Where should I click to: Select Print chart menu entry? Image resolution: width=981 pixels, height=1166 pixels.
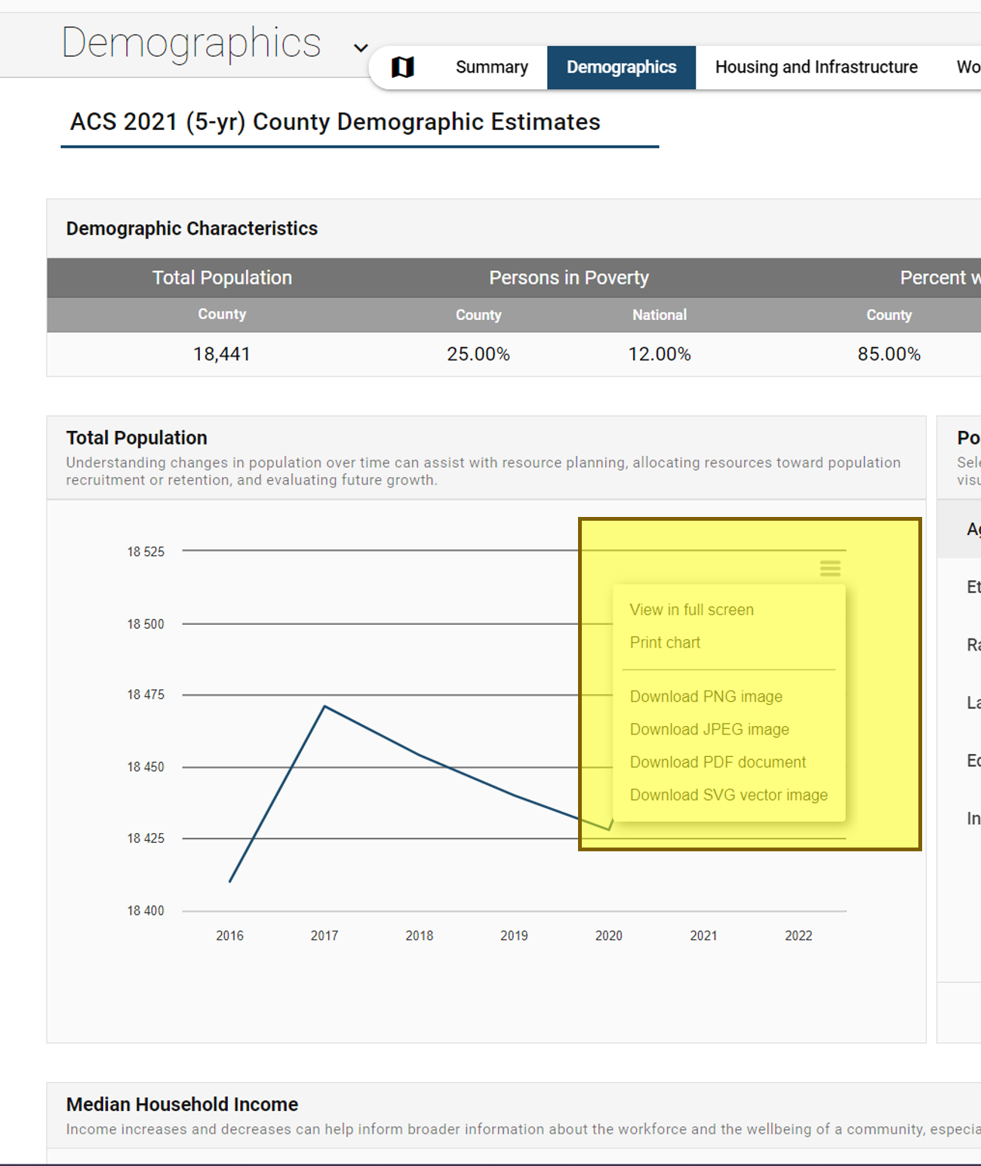click(x=665, y=642)
